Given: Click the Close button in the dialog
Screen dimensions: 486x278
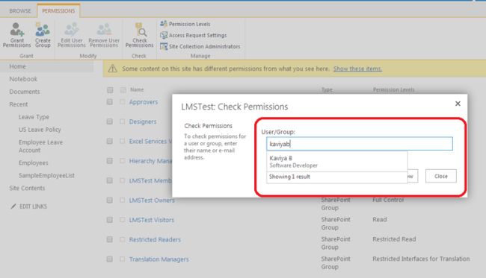Looking at the screenshot, I should click(440, 176).
